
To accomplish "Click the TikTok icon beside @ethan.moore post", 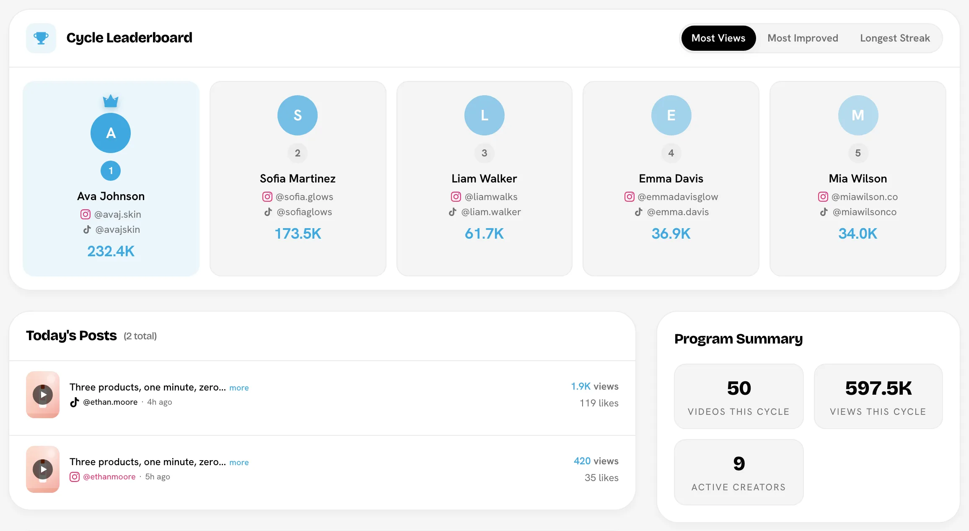I will pos(75,402).
